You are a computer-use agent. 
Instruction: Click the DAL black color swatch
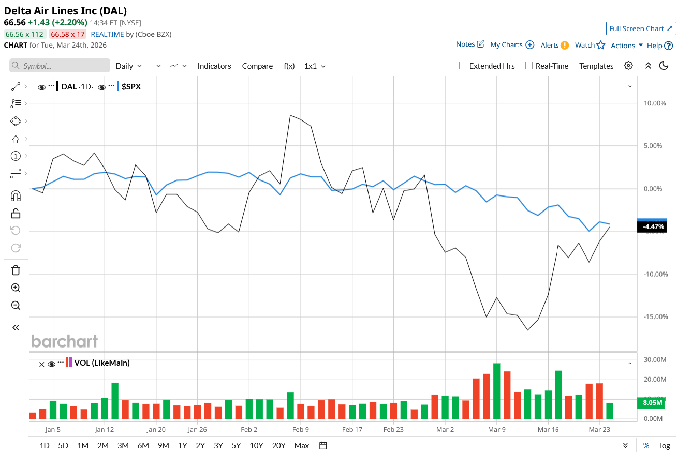click(57, 86)
